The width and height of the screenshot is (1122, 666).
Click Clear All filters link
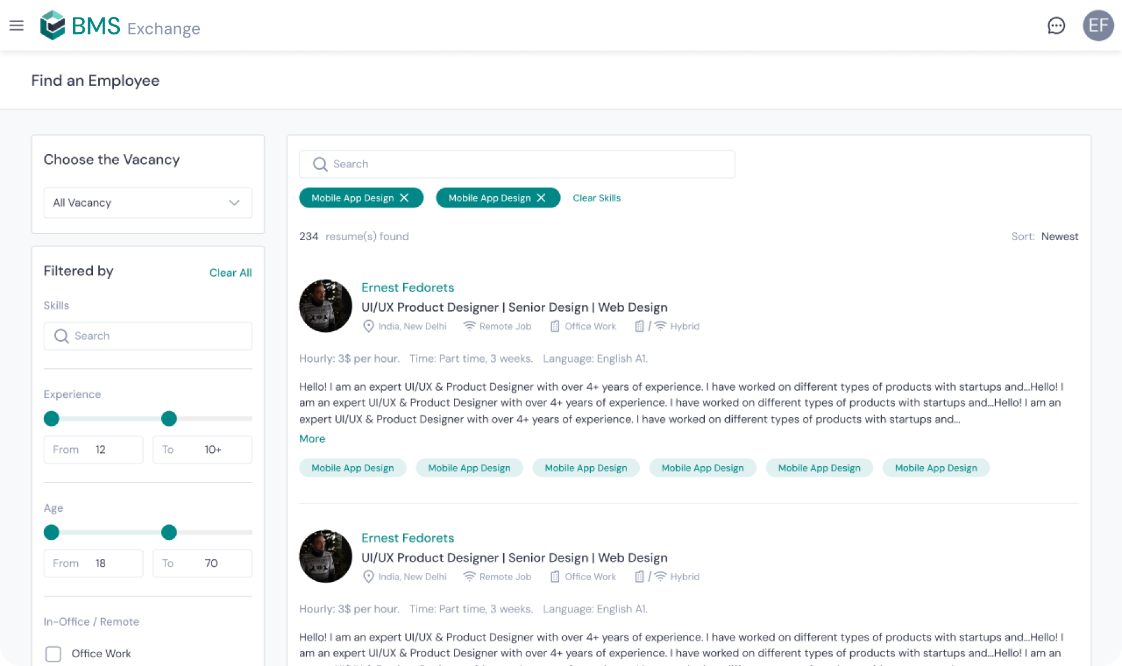click(230, 273)
